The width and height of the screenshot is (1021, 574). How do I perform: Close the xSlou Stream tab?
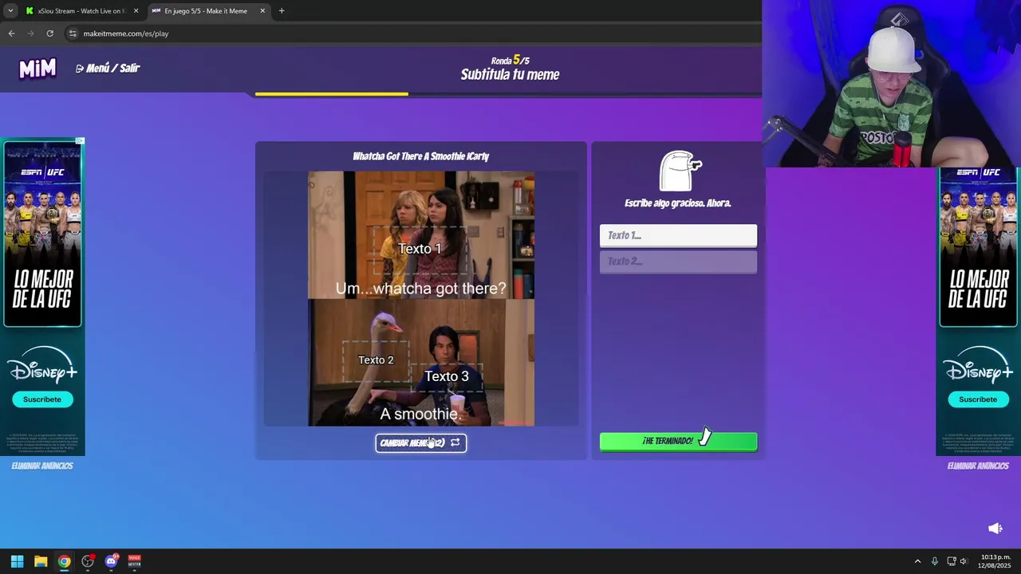point(136,11)
